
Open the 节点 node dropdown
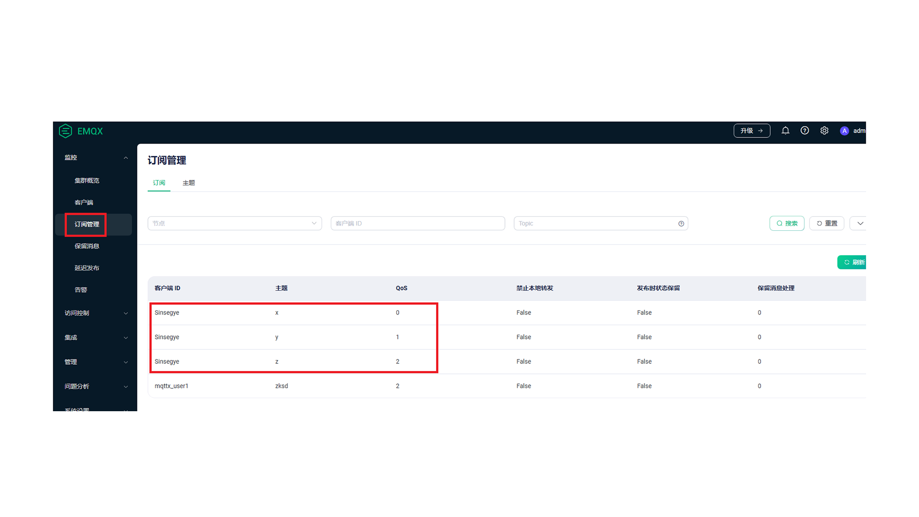pos(235,224)
